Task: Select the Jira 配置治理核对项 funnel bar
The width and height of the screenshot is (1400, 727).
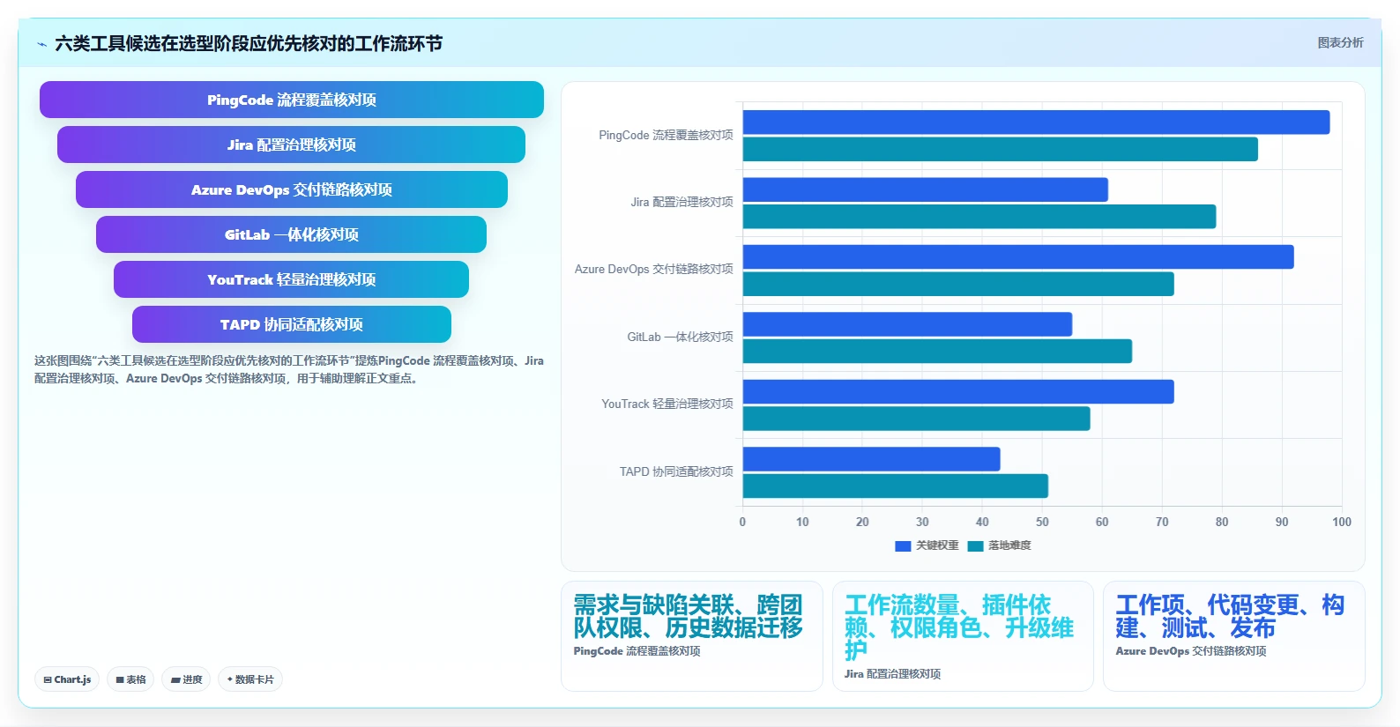Action: click(292, 145)
